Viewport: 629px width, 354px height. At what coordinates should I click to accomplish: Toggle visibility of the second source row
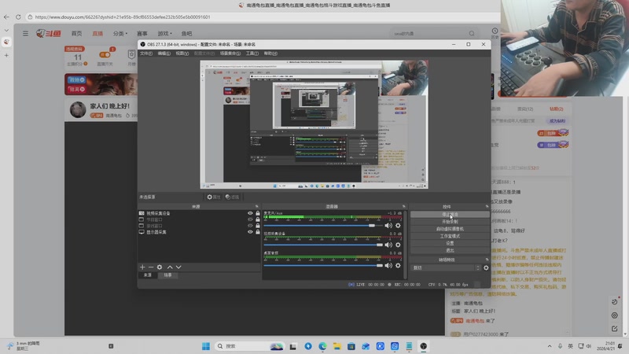point(250,219)
